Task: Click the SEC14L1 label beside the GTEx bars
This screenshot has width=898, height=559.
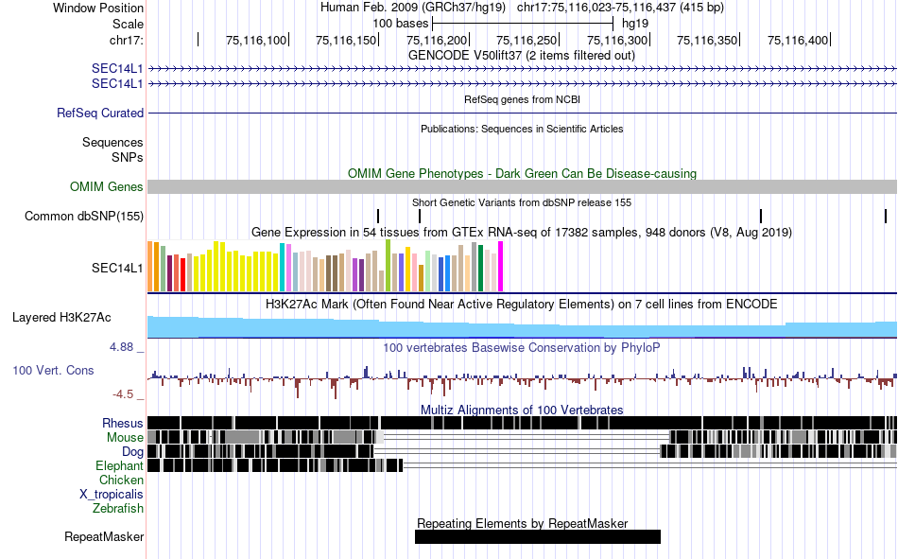Action: click(x=117, y=269)
